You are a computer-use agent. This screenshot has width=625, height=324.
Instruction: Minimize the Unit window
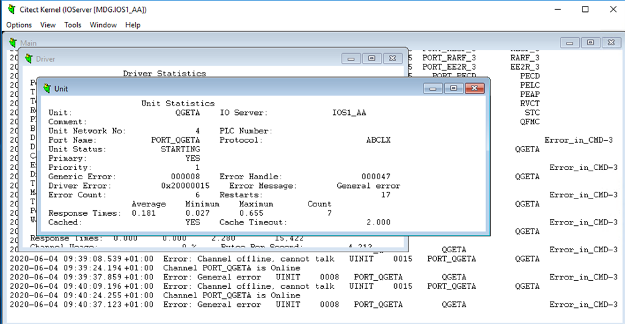433,88
